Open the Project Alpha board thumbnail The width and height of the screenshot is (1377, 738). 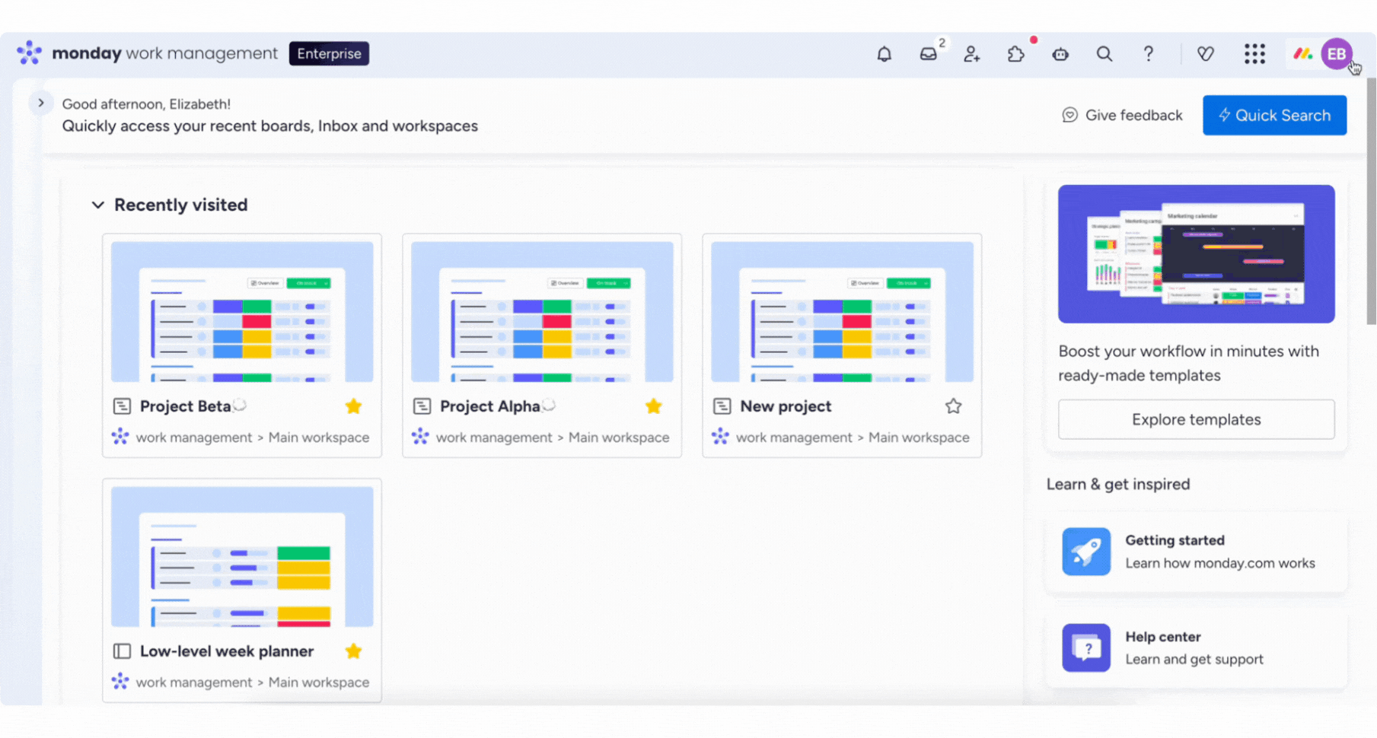tap(542, 312)
